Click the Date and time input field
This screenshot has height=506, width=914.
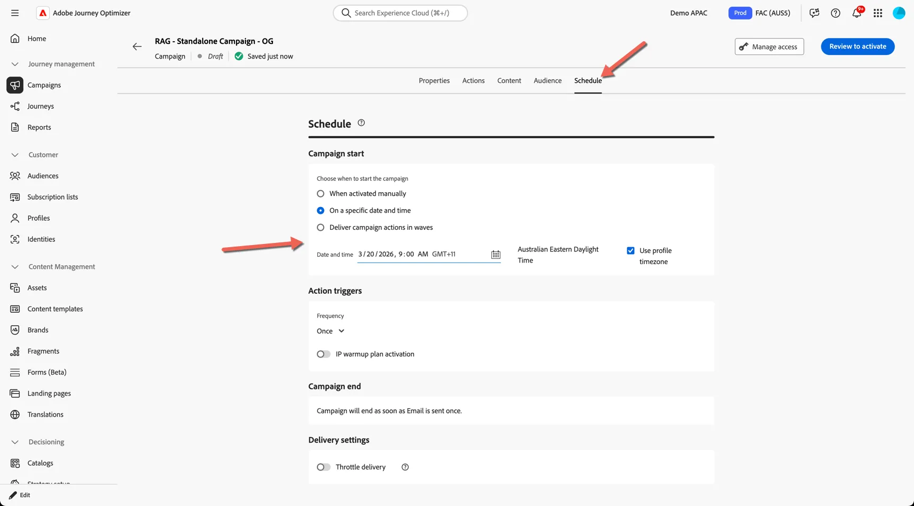tap(428, 255)
